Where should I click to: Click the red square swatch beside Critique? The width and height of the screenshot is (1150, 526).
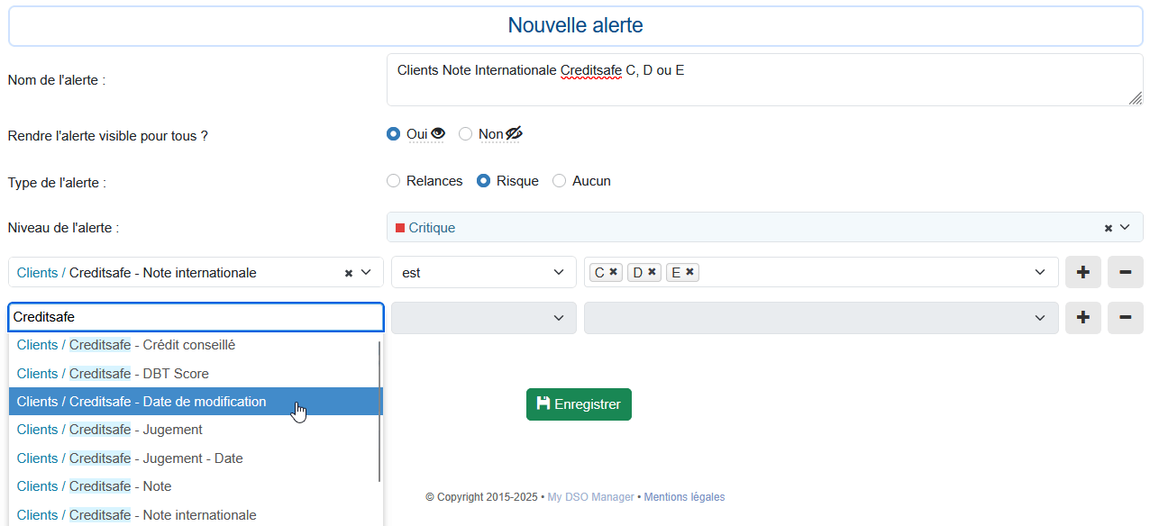pyautogui.click(x=399, y=228)
